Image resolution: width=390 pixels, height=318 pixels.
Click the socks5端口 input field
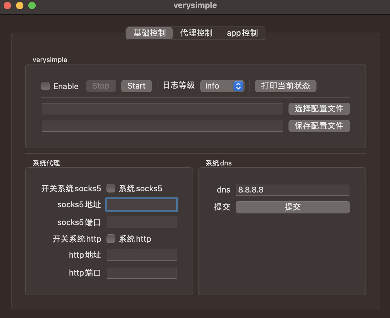point(142,222)
